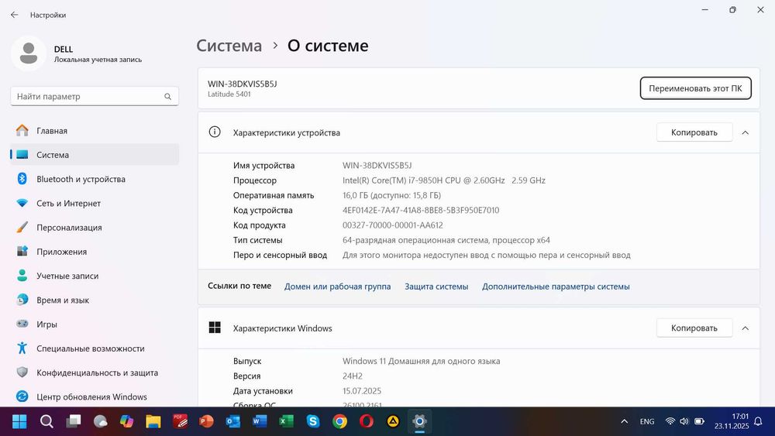Open the Главная settings page

[95, 131]
